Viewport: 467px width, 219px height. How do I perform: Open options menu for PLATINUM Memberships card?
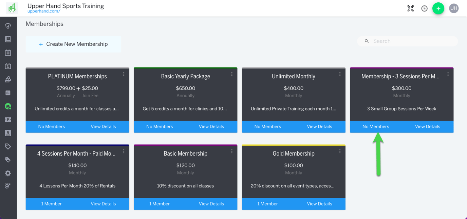(124, 74)
